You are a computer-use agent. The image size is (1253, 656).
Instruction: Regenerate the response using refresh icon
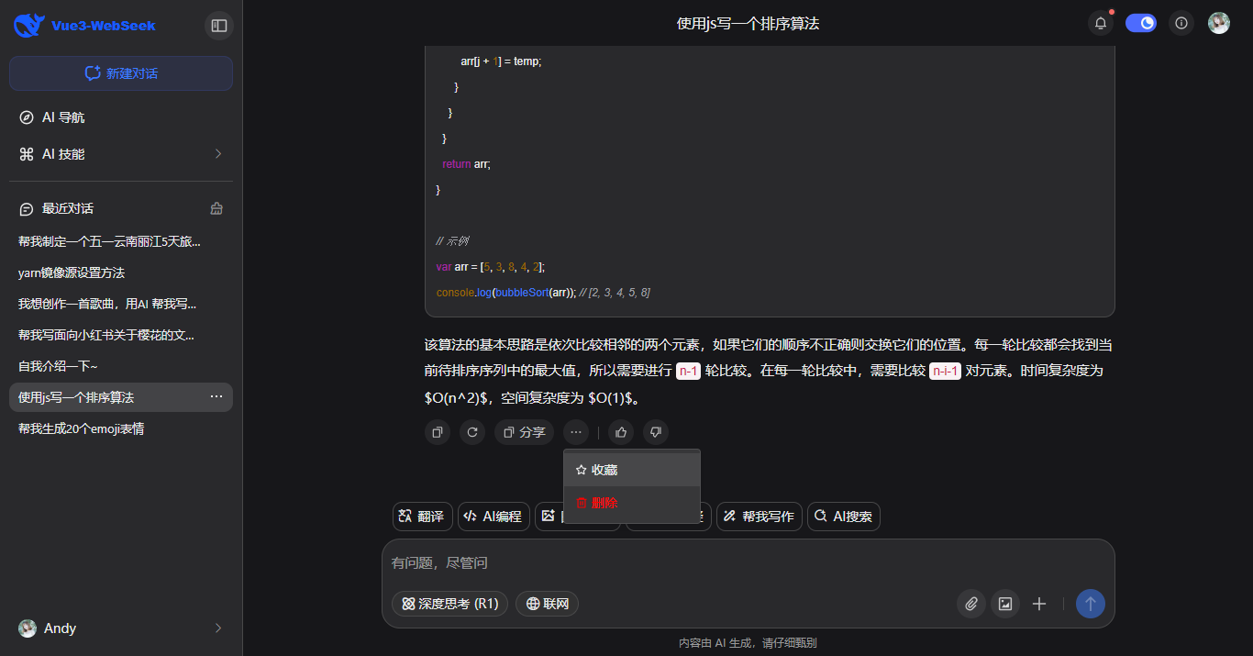[x=471, y=432]
